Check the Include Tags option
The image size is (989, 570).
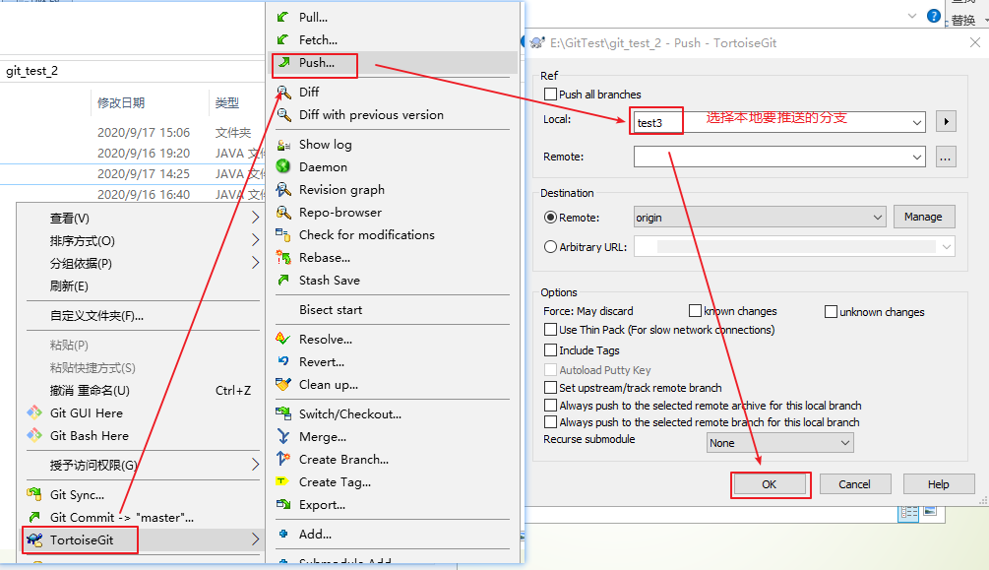551,349
